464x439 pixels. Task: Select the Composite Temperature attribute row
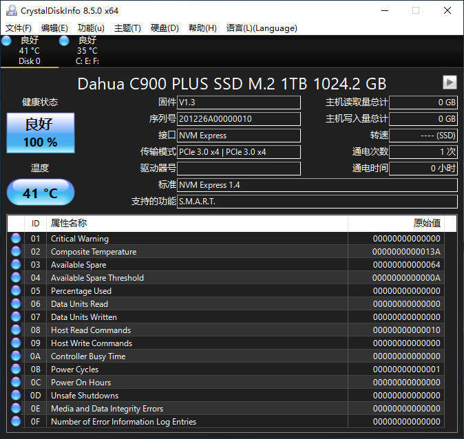[x=226, y=251]
